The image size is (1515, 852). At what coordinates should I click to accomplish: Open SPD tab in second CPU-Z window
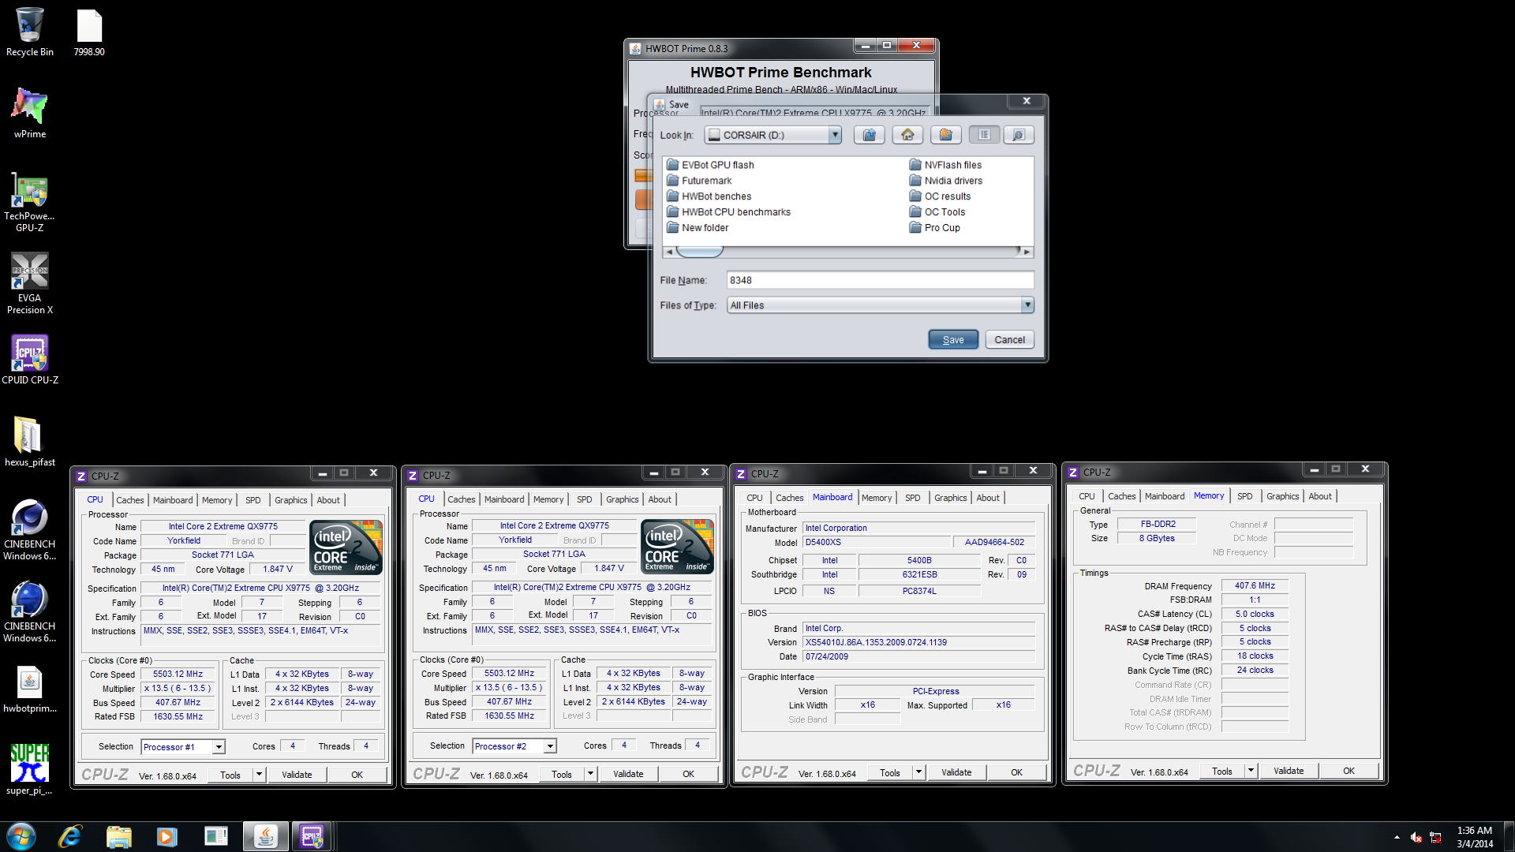[x=584, y=499]
